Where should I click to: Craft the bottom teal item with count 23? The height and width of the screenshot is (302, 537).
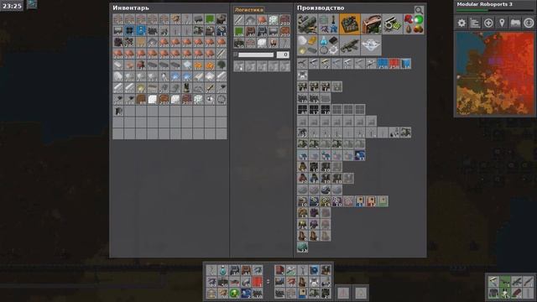point(302,247)
